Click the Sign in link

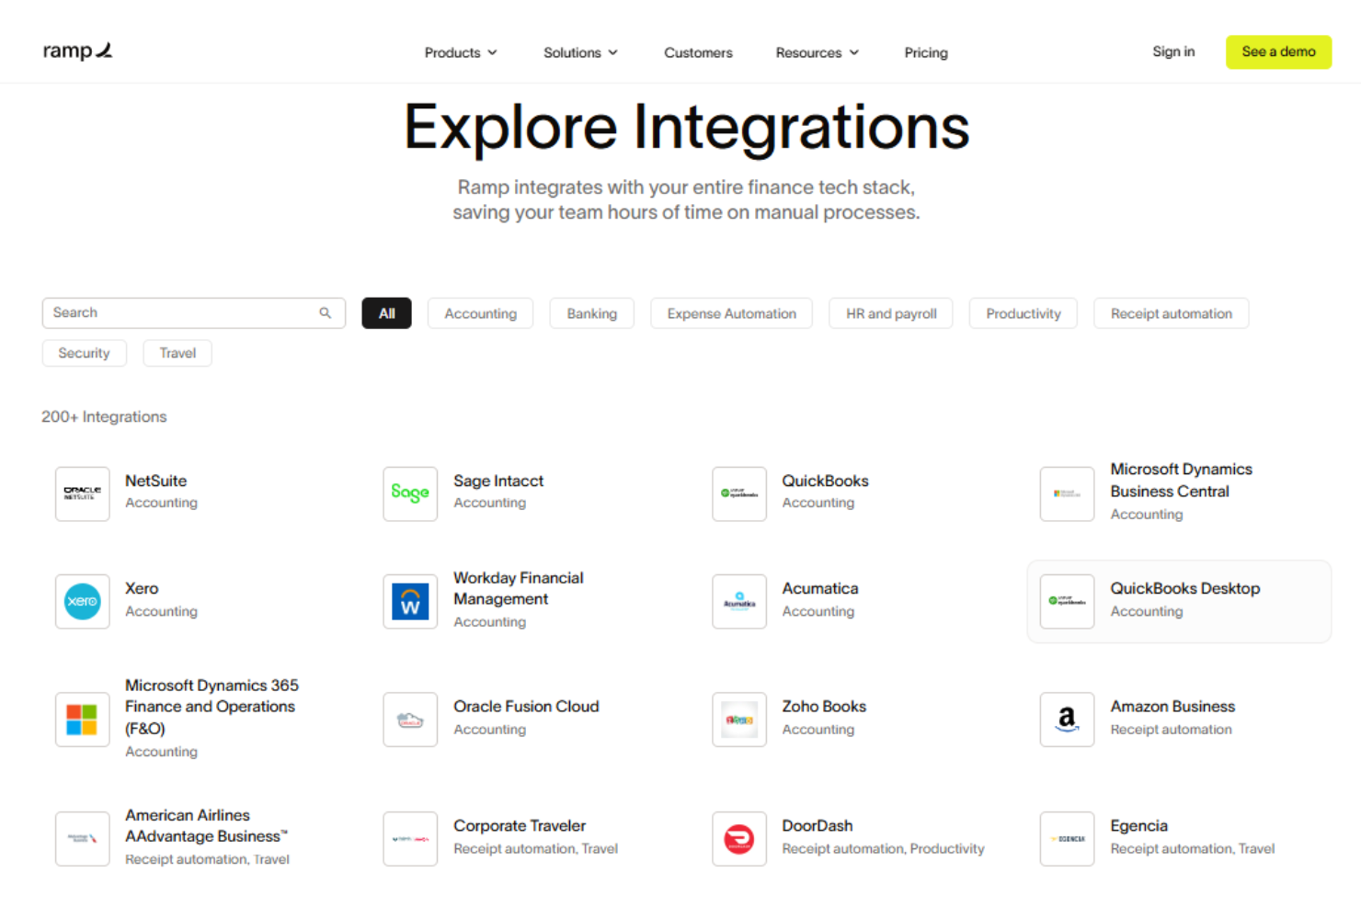[1173, 51]
